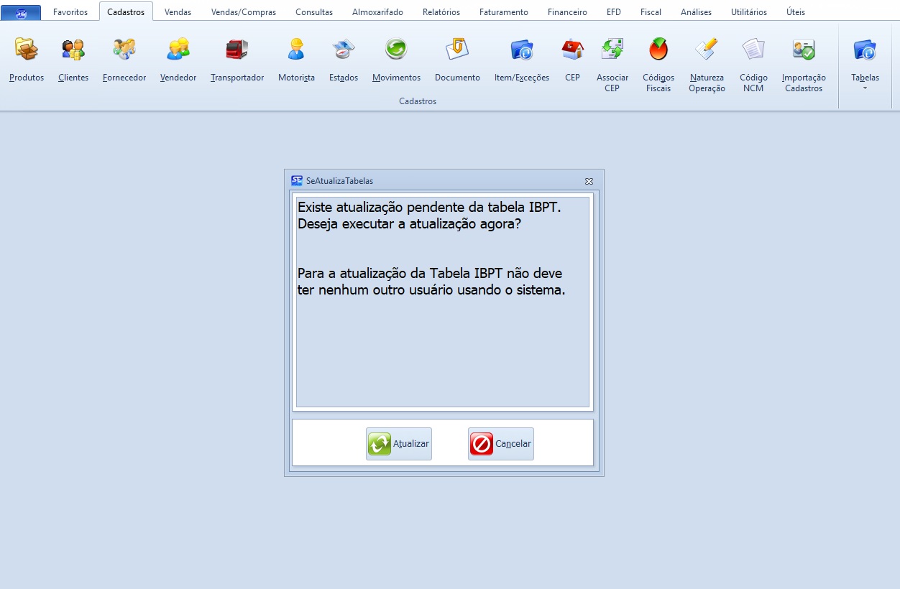The image size is (900, 589).
Task: Open the Financeiro ribbon tab
Action: [567, 12]
